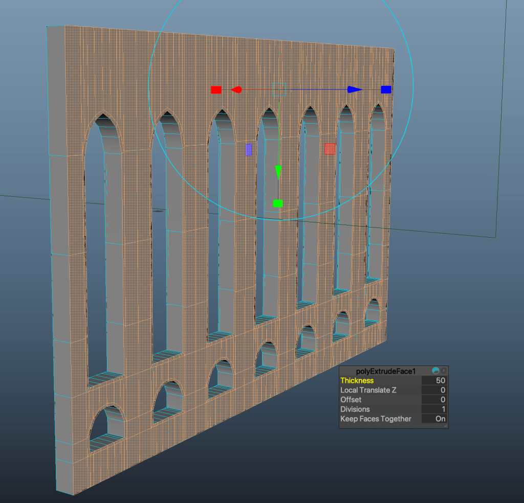Click the green translate arrow handle
The image size is (524, 503).
click(278, 172)
